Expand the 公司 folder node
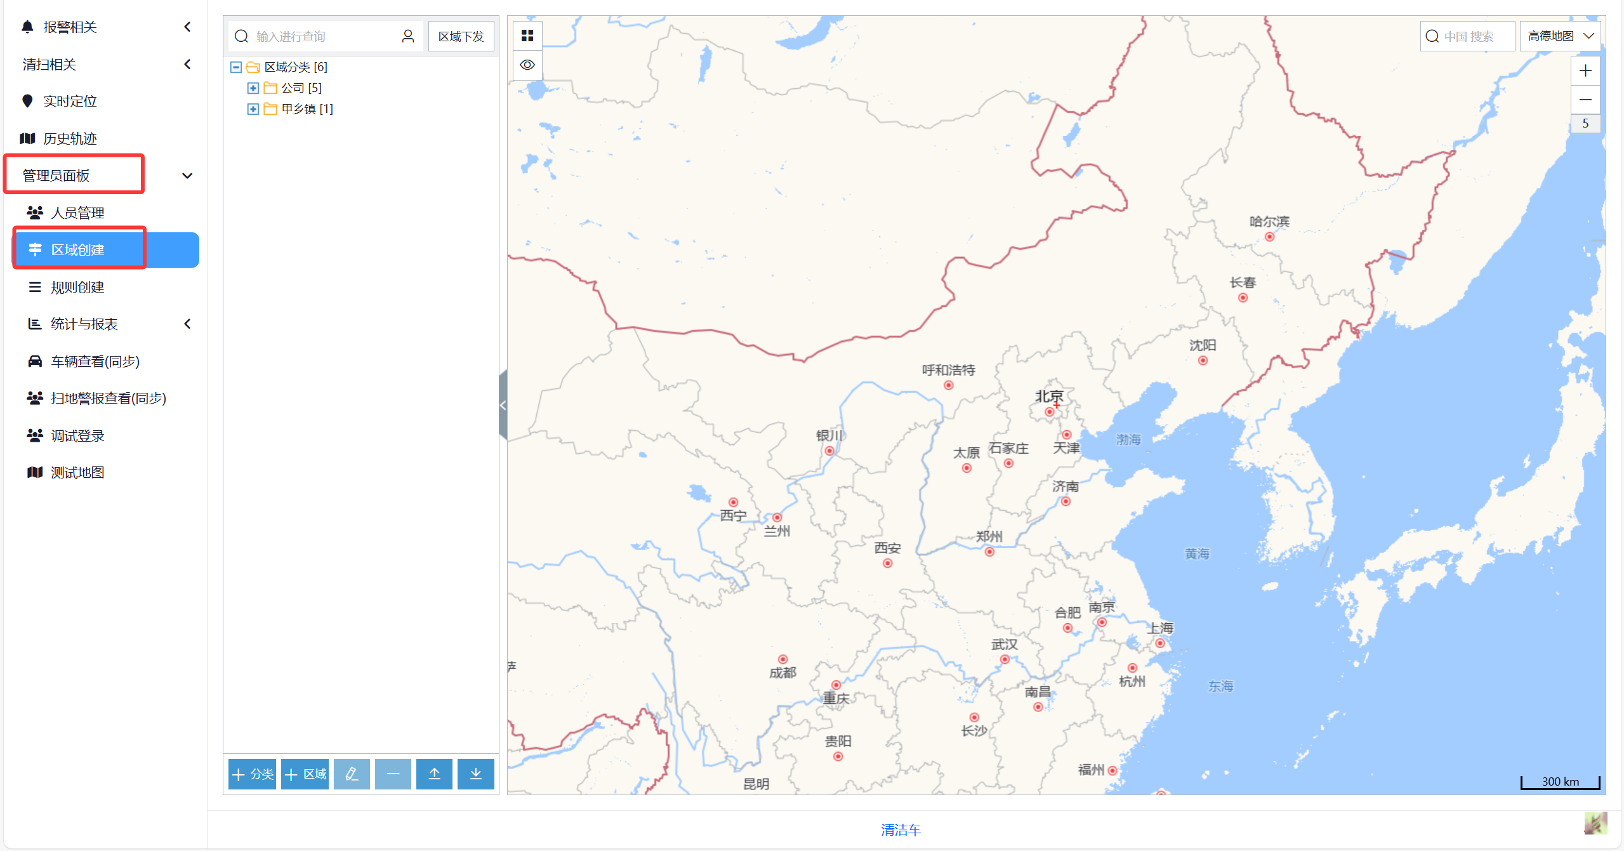Image resolution: width=1624 pixels, height=851 pixels. [253, 88]
